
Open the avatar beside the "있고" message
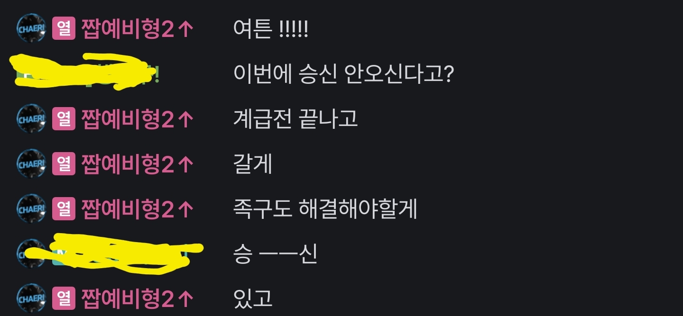click(31, 298)
